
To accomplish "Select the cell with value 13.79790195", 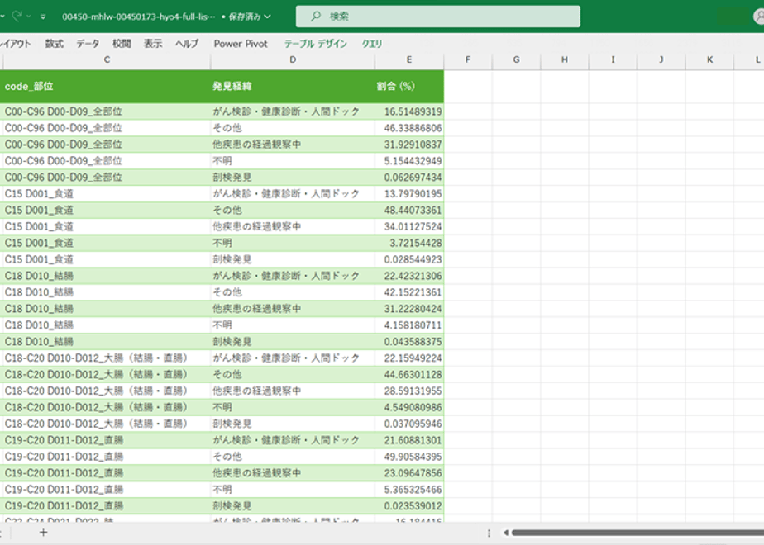I will point(409,194).
